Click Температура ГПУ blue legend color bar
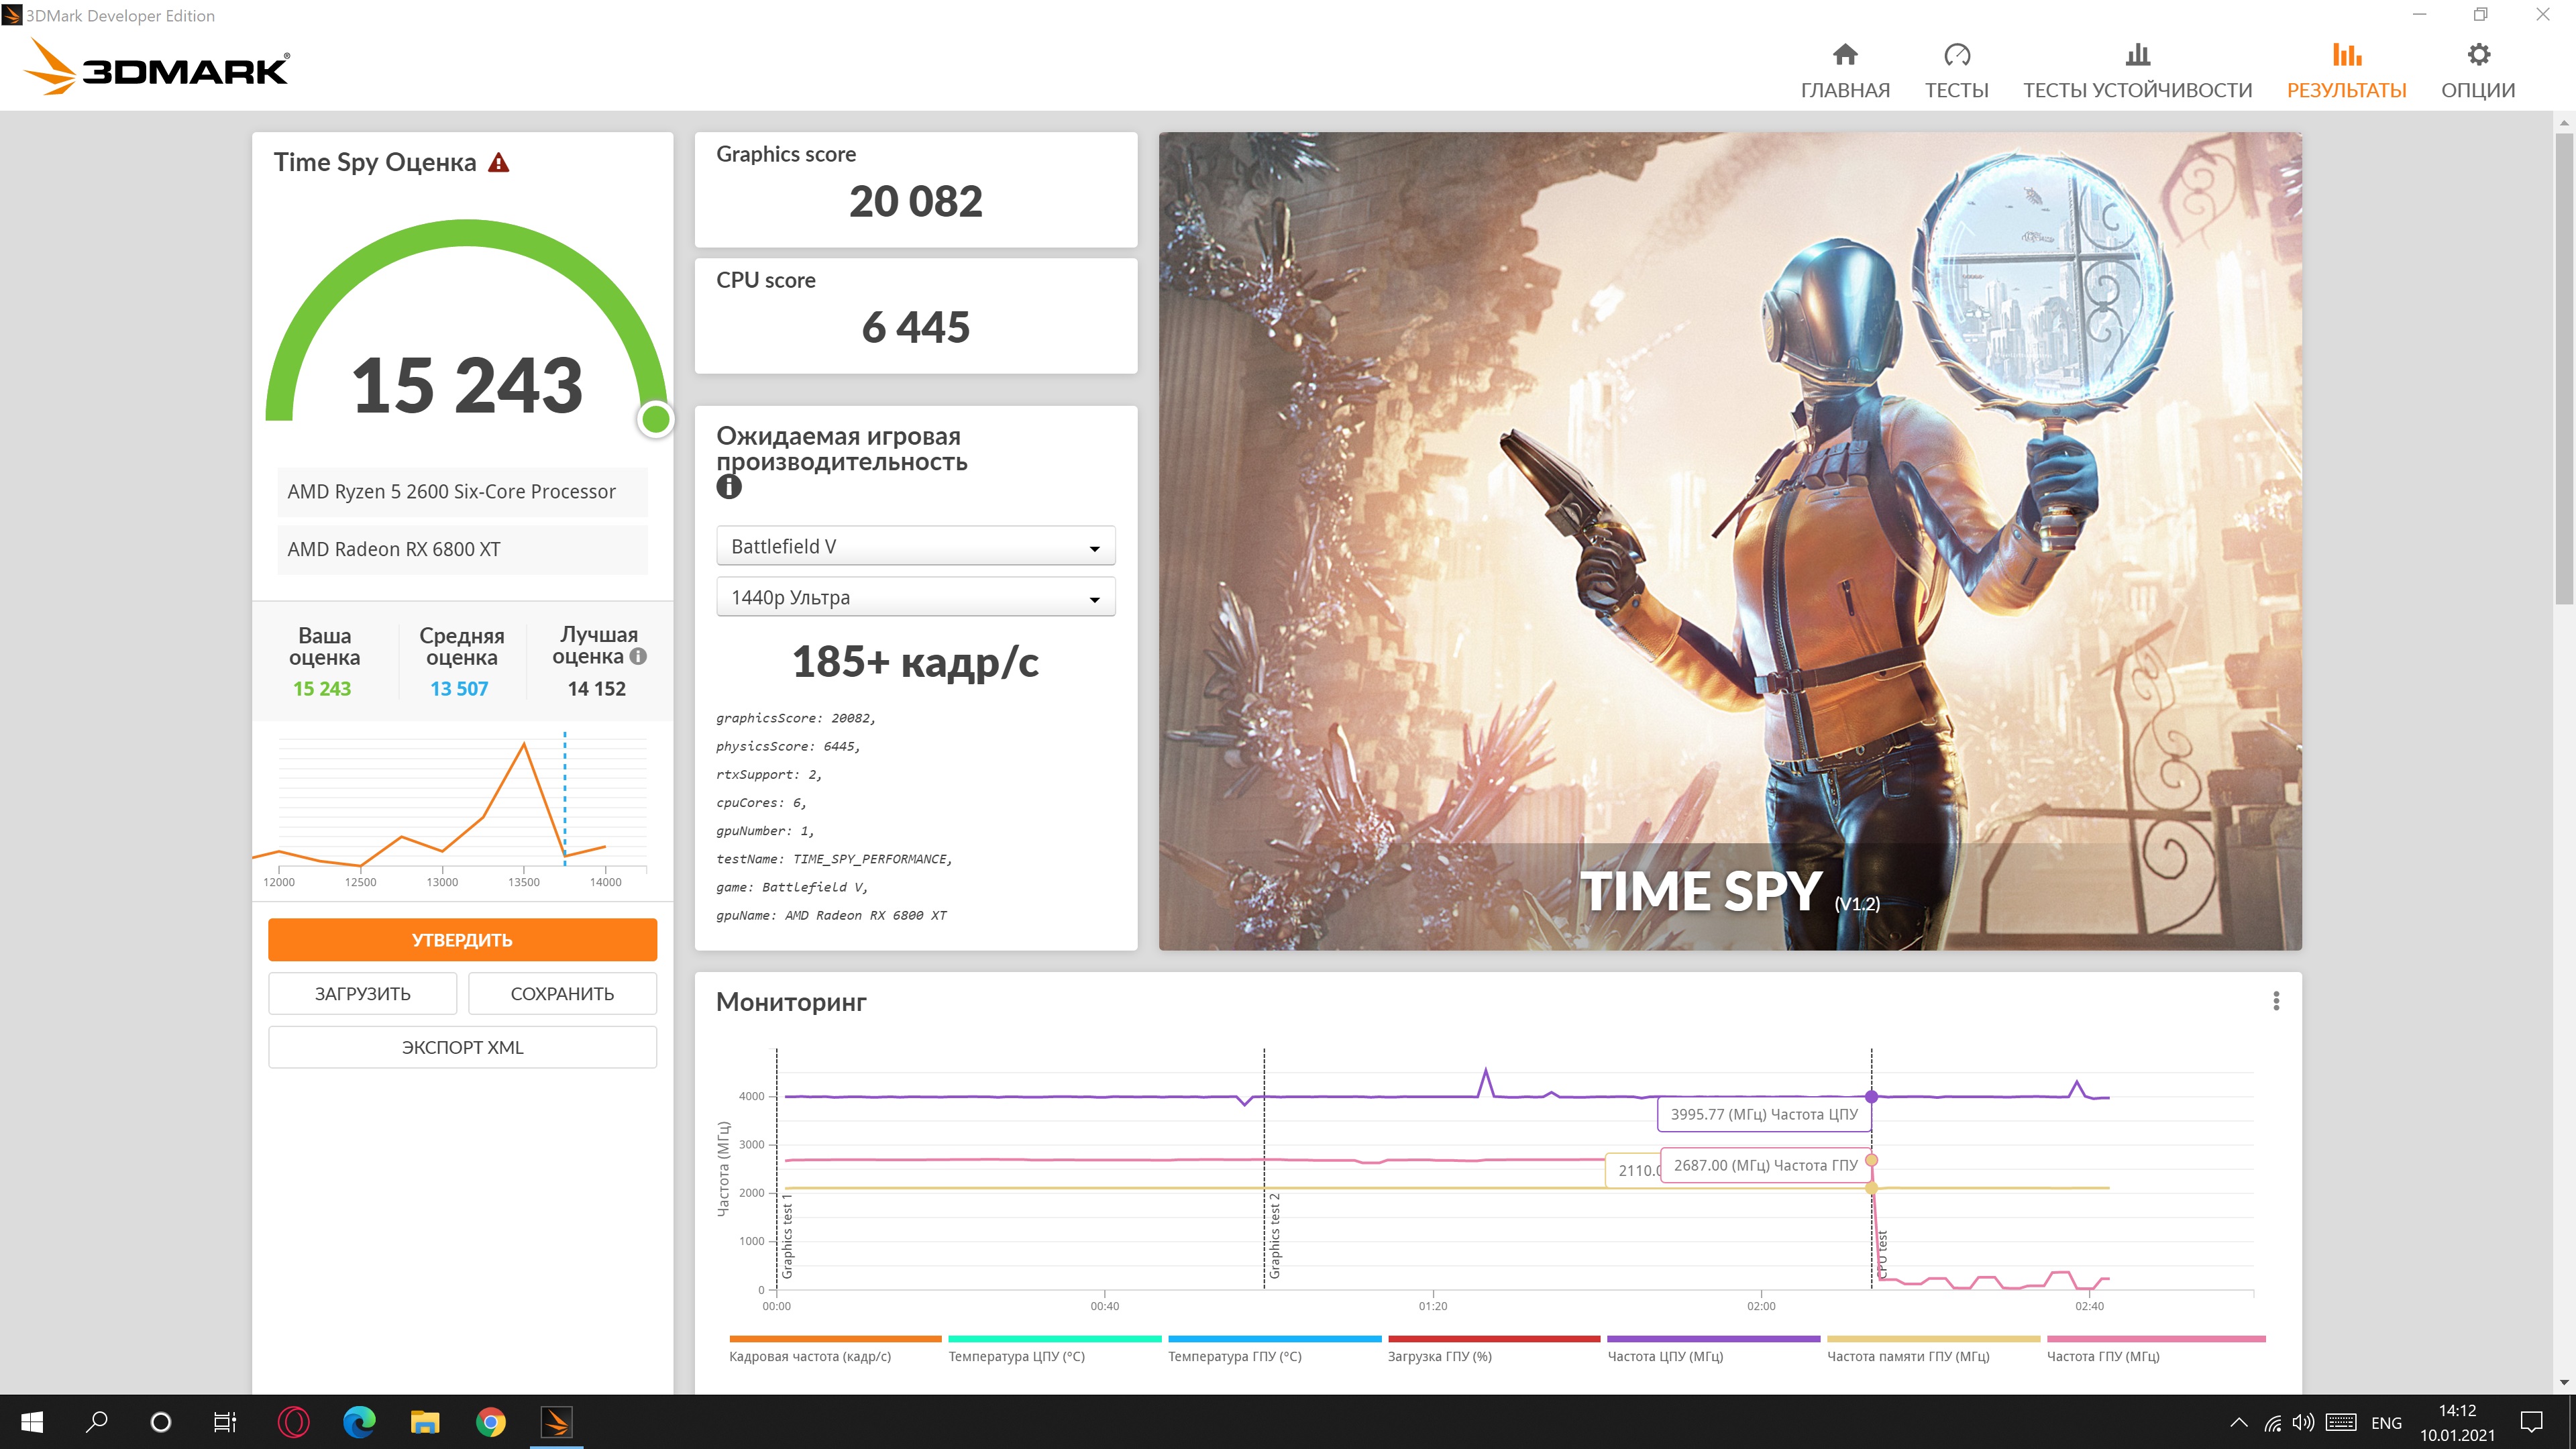This screenshot has height=1449, width=2576. point(1274,1338)
